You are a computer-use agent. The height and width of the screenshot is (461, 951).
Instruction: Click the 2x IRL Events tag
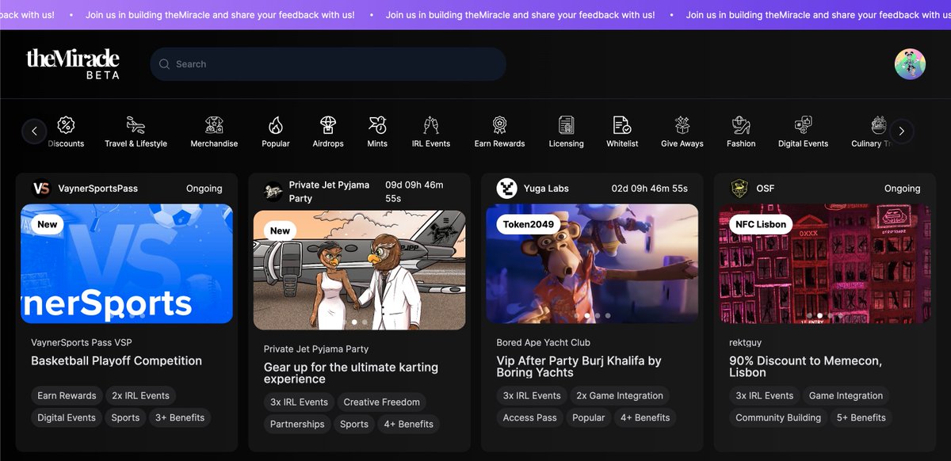click(x=140, y=395)
